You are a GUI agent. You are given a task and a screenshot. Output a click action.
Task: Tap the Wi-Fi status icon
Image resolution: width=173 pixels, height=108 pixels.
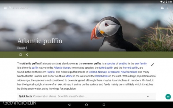click(161, 2)
